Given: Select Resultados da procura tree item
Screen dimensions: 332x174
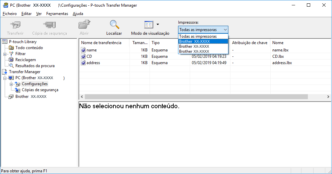Looking at the screenshot, I should coord(35,66).
